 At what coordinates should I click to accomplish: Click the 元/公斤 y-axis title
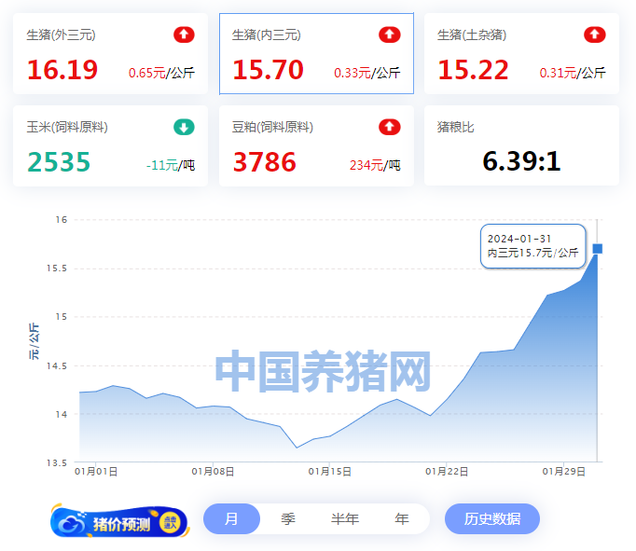tap(35, 341)
